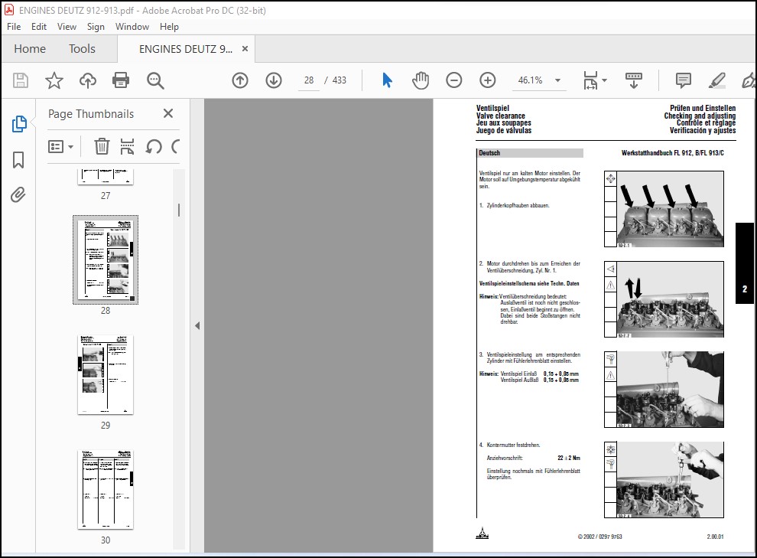This screenshot has height=558, width=757.
Task: Open the Attachments paperclip icon
Action: 18,195
